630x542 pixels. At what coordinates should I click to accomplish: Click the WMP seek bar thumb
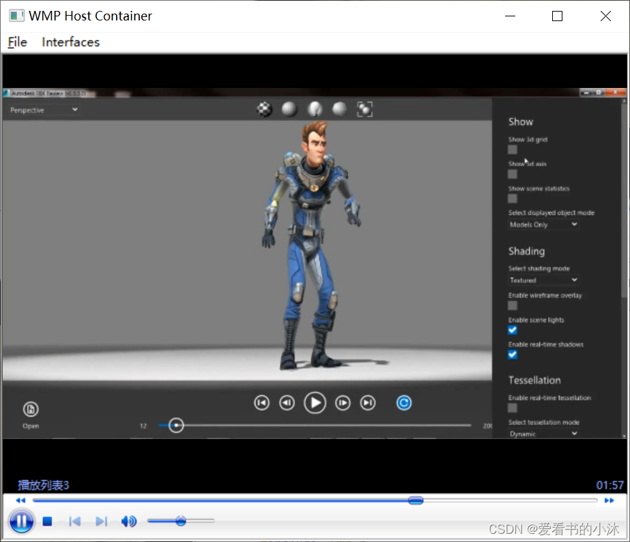[x=416, y=500]
